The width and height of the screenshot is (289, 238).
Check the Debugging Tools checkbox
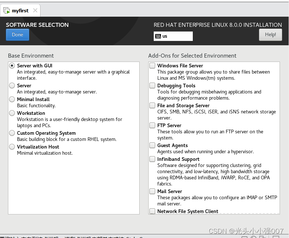coord(152,85)
